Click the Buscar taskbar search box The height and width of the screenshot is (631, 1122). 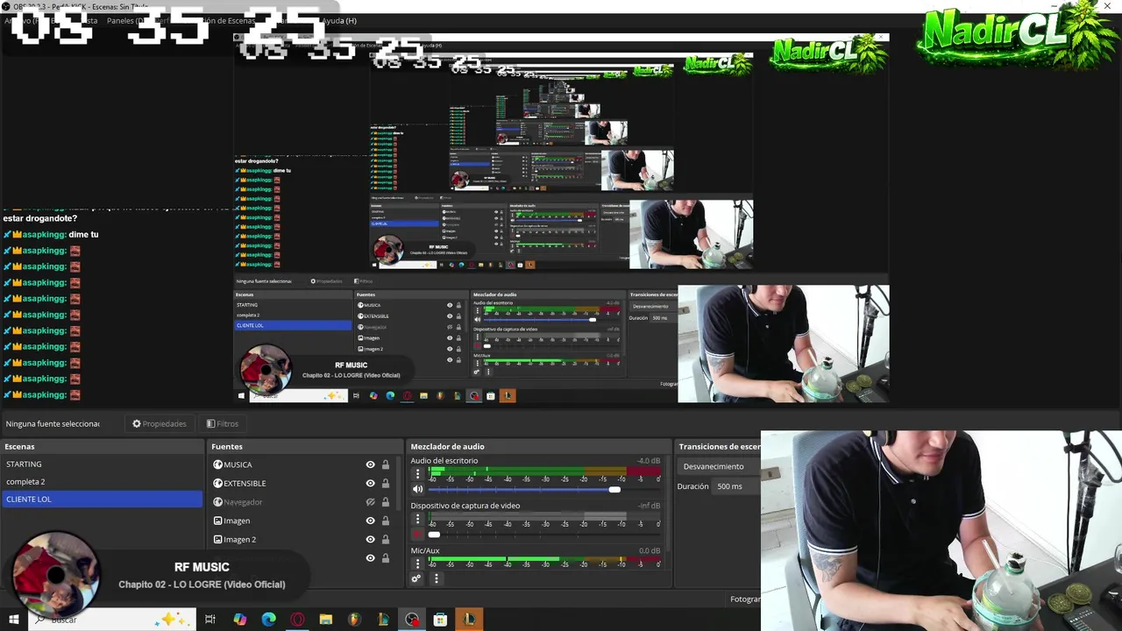111,620
